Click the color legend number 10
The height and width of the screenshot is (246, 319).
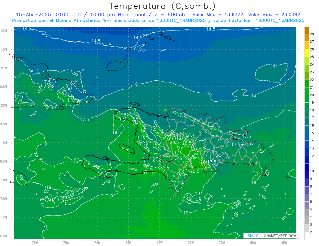point(312,171)
